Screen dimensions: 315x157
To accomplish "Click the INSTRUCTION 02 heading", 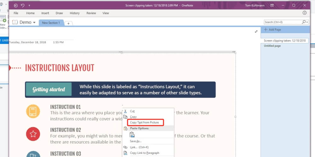I will [66, 130].
